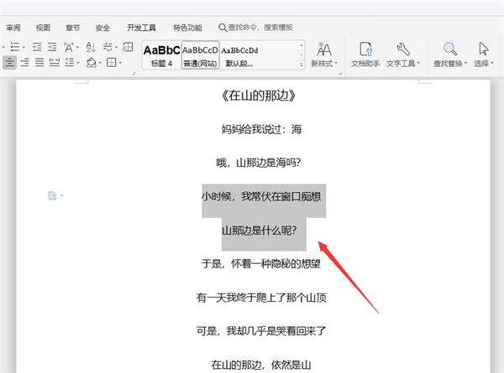Viewport: 504px width, 373px height.
Task: Click the A-Z sort icon
Action: click(91, 47)
